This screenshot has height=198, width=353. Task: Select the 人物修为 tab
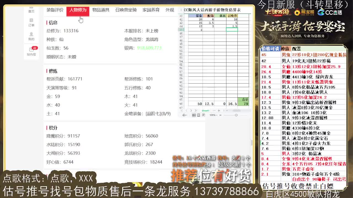[x=78, y=10]
